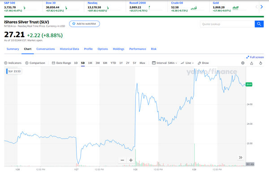This screenshot has height=173, width=269.
Task: Select the 1Y time range
Action: click(x=121, y=63)
